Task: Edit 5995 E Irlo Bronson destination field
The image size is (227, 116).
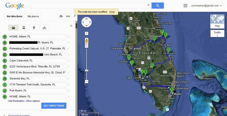Action: point(37,72)
